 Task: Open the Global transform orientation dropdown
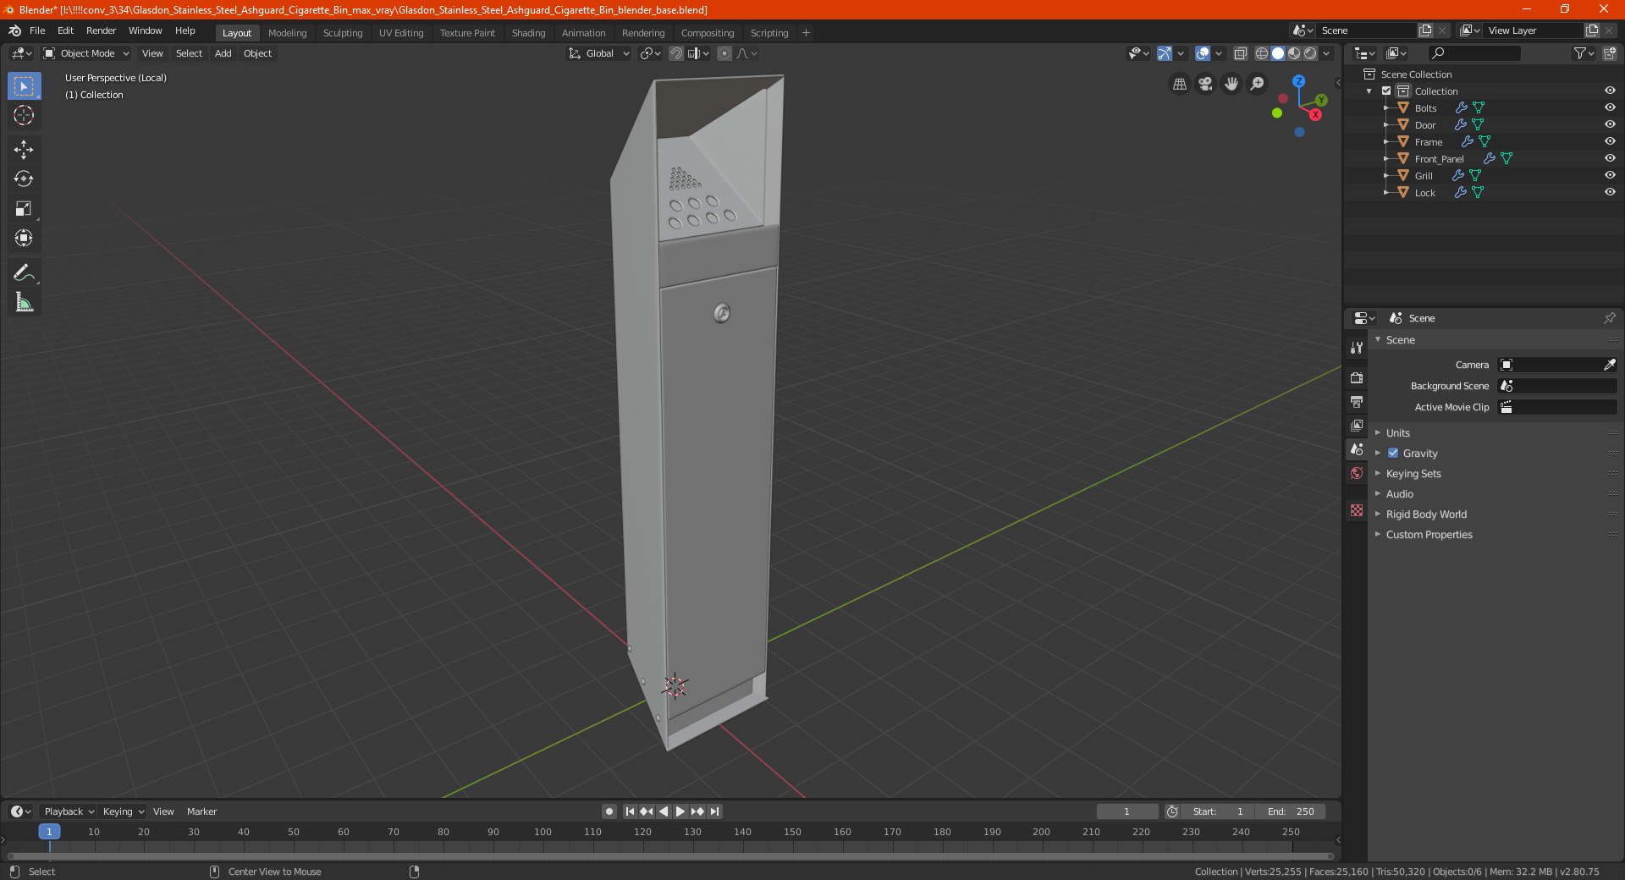(x=598, y=53)
